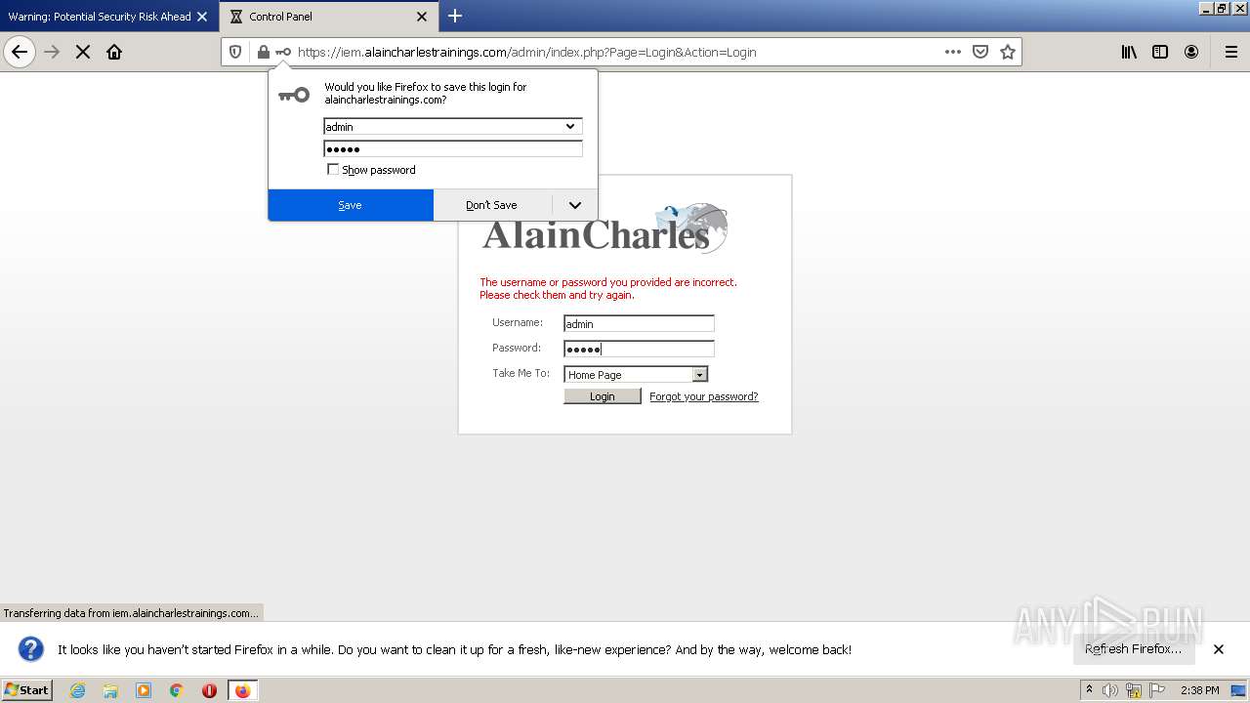Click password field in save-login popup
The image size is (1250, 703).
coord(453,148)
